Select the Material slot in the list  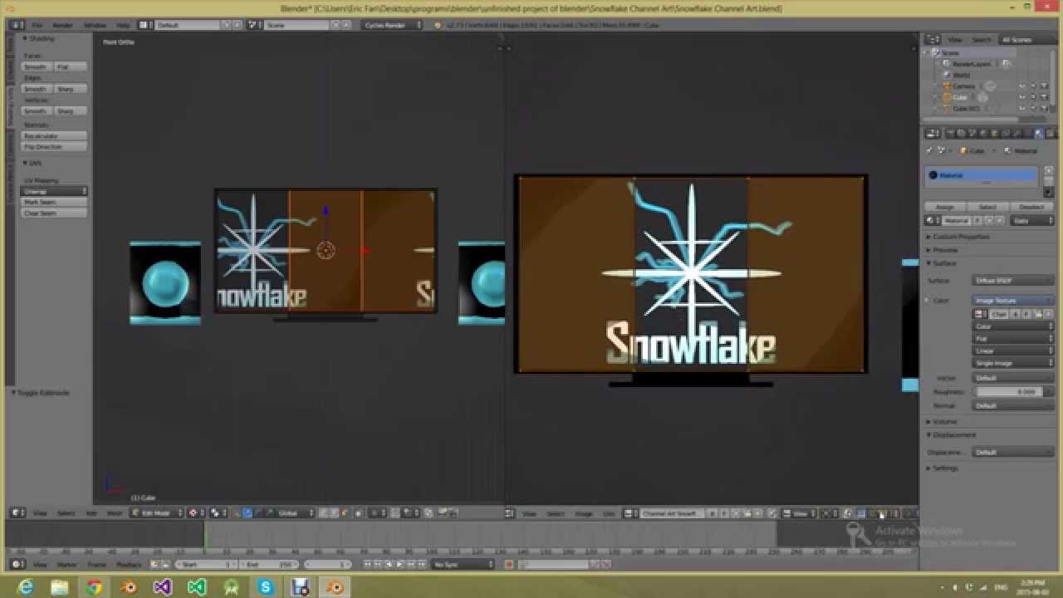982,175
